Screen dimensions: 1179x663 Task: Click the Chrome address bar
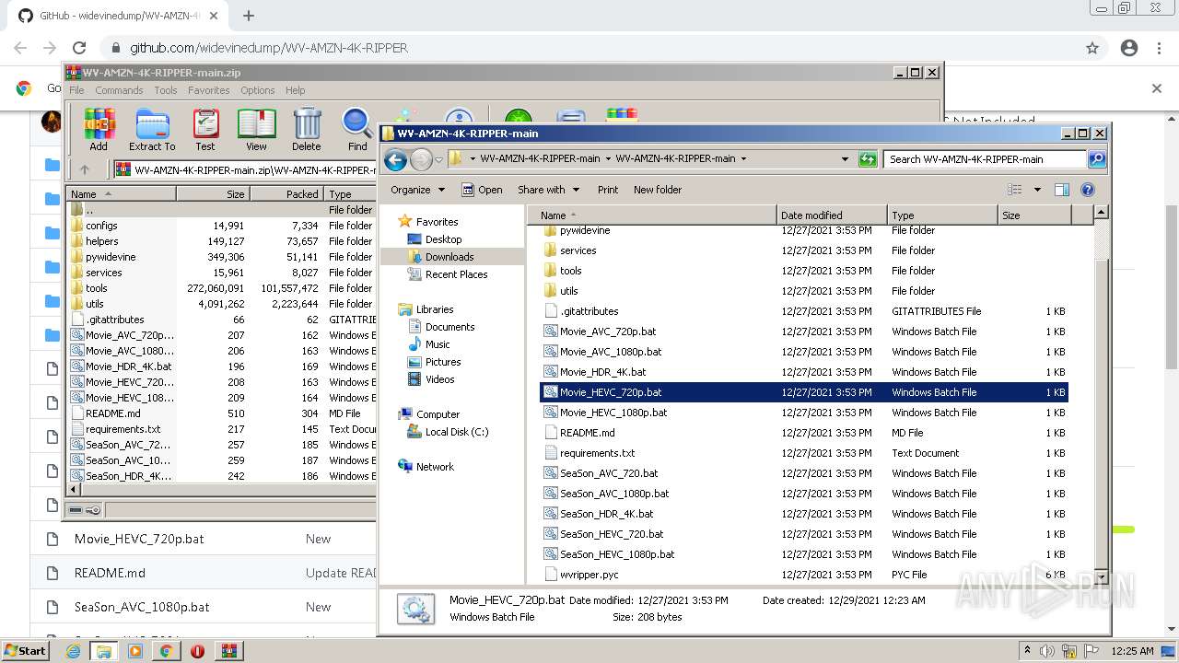pyautogui.click(x=589, y=48)
